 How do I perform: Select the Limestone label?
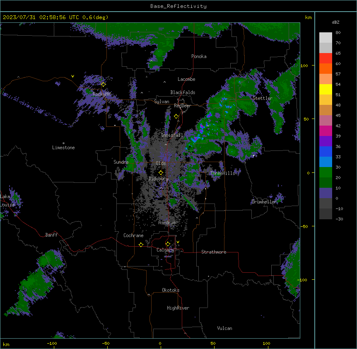point(63,148)
